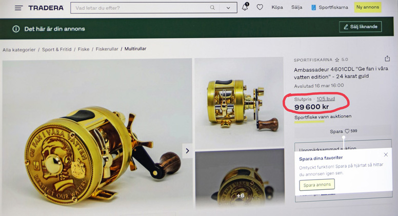Click the '99 600 kr' final price text
Viewport: 398px width, 216px height.
pyautogui.click(x=311, y=107)
